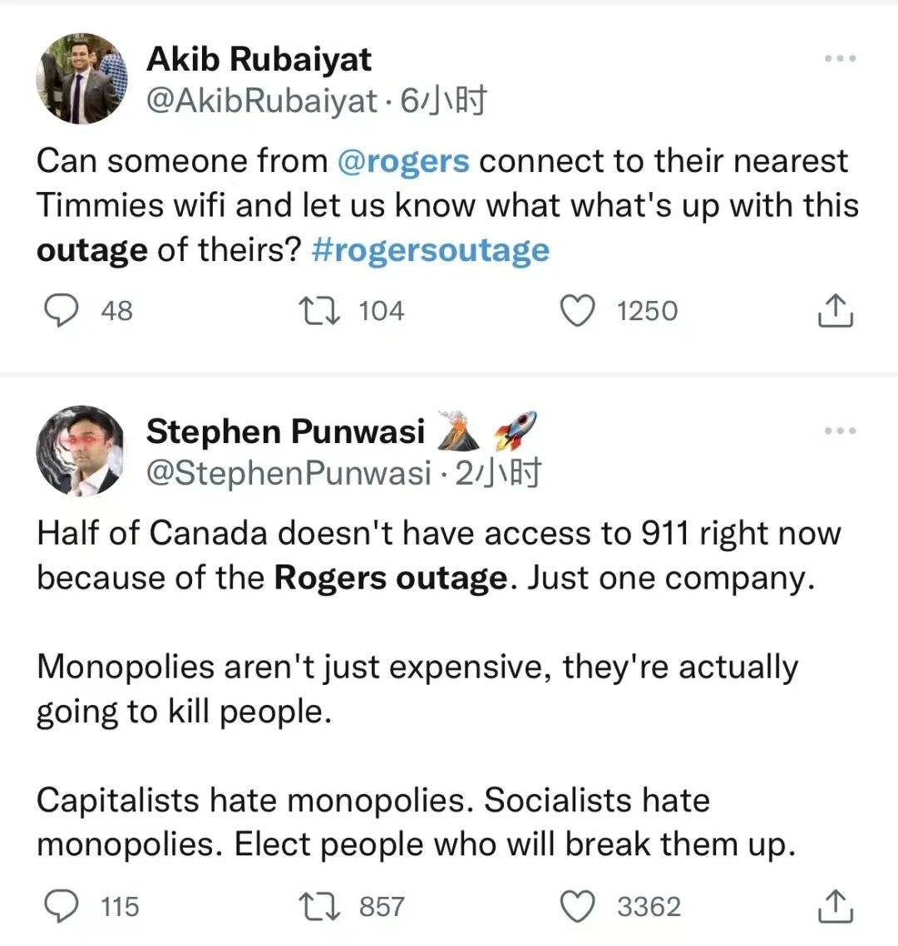Image resolution: width=898 pixels, height=946 pixels.
Task: Open the @AkibRubaiyat handle
Action: pyautogui.click(x=262, y=100)
